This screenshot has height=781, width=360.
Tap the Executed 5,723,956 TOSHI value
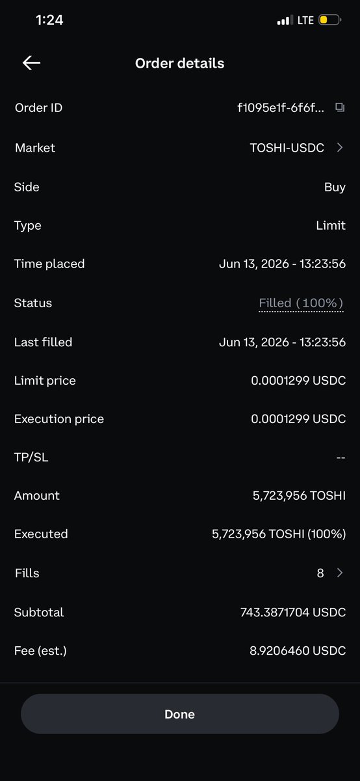pyautogui.click(x=279, y=534)
